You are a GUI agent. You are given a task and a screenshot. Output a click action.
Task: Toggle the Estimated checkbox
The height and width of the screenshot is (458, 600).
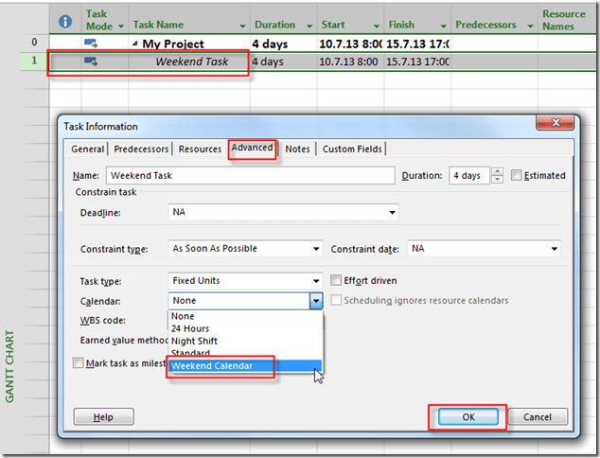tap(516, 175)
